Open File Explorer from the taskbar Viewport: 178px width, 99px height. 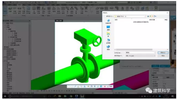click(x=60, y=96)
